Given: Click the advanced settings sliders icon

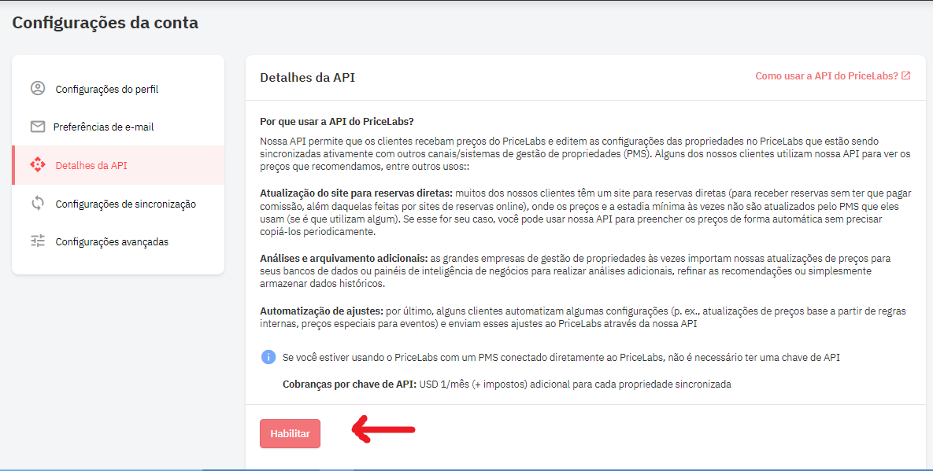Looking at the screenshot, I should point(38,241).
